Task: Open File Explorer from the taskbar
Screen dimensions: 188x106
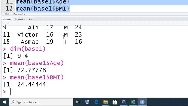Action: (105, 102)
